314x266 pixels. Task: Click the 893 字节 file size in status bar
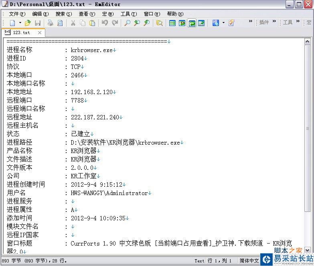pyautogui.click(x=11, y=261)
